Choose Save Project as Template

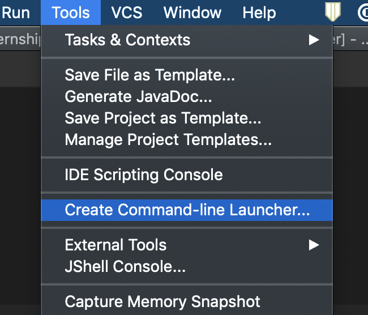tap(163, 118)
